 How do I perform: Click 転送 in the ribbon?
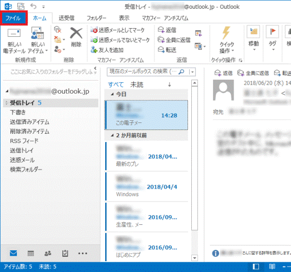coord(167,50)
